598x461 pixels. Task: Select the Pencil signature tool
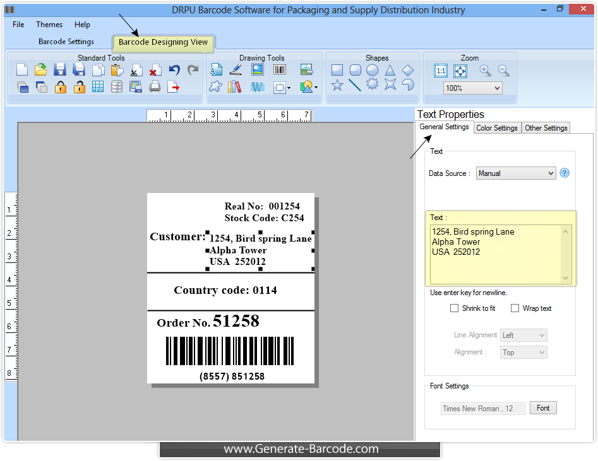(x=236, y=69)
